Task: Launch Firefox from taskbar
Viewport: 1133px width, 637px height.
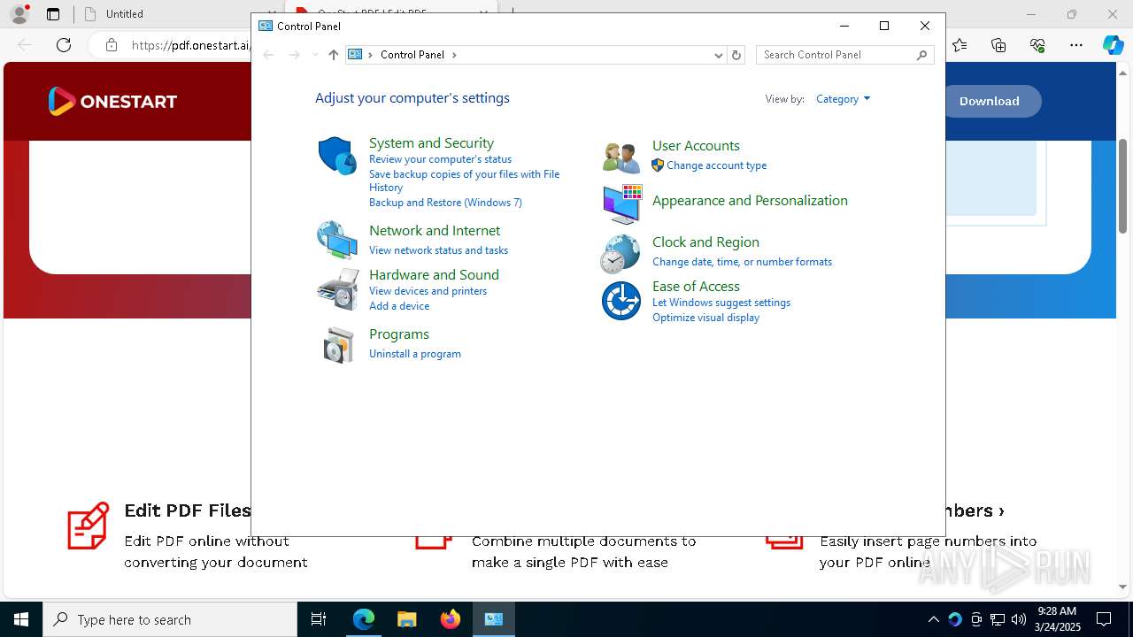Action: coord(450,619)
